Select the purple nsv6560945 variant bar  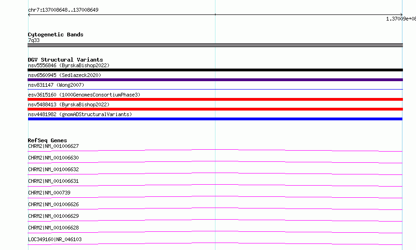coord(215,80)
